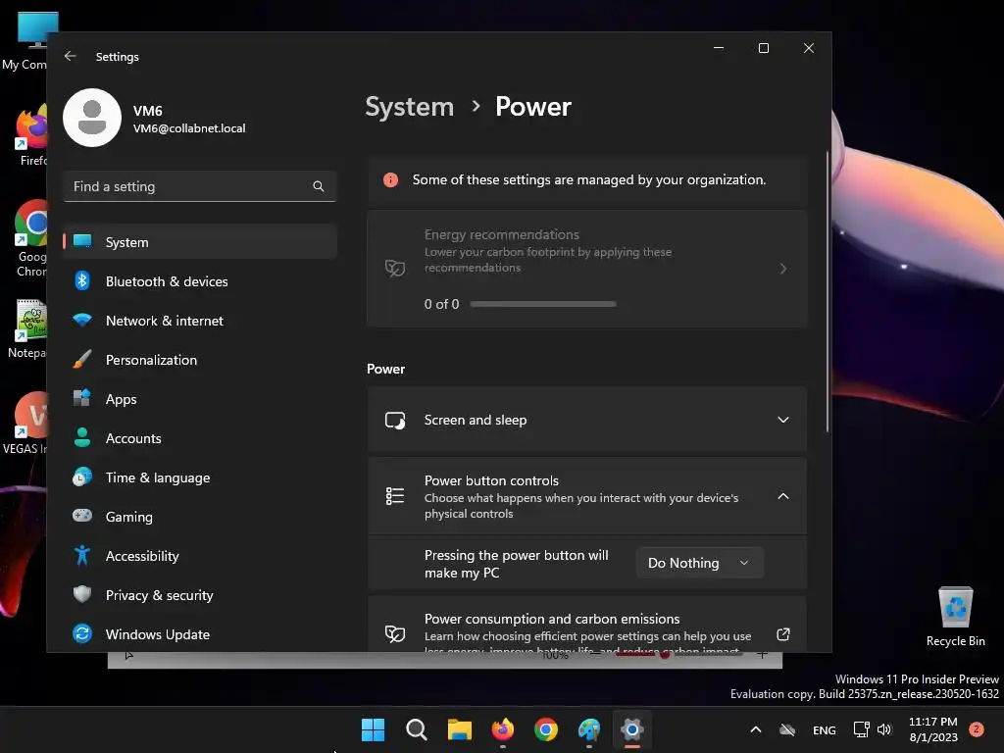1004x753 pixels.
Task: Click the Privacy & security shield icon
Action: click(x=82, y=594)
